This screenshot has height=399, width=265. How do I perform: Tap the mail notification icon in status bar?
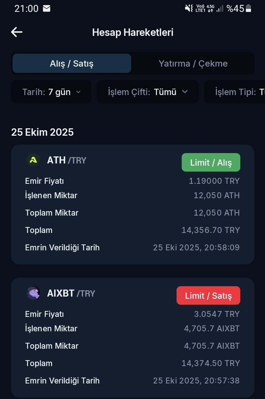tap(46, 9)
